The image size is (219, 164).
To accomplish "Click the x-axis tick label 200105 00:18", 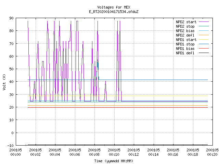I will [193, 152].
